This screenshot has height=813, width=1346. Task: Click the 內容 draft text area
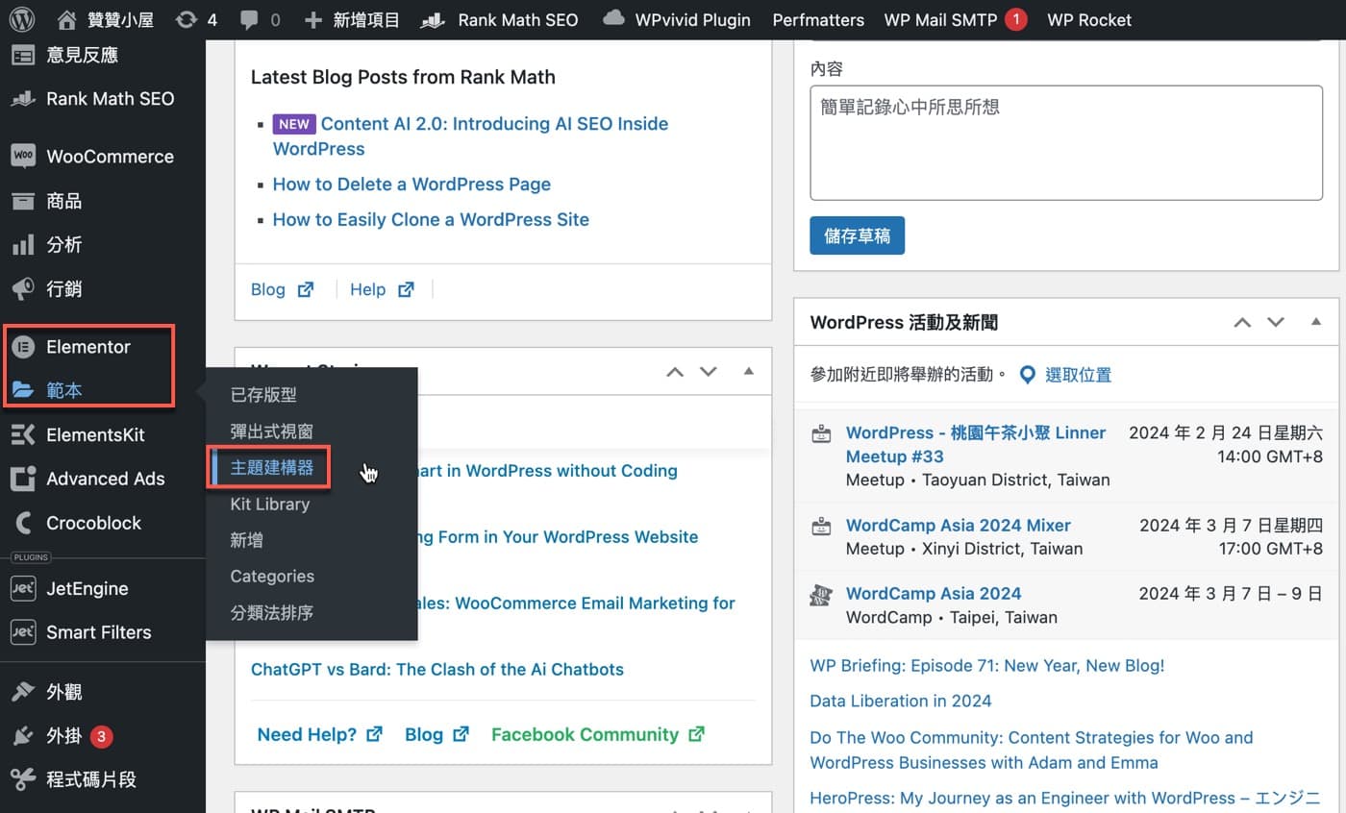(1066, 142)
